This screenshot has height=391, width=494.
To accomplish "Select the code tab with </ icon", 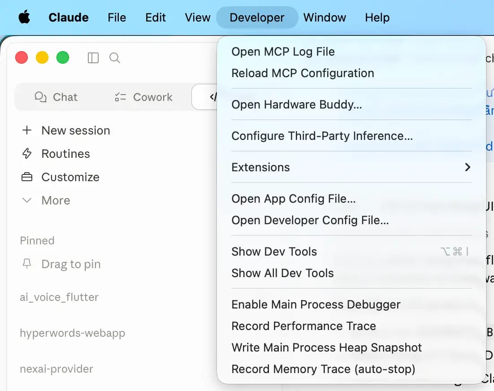I will 205,97.
